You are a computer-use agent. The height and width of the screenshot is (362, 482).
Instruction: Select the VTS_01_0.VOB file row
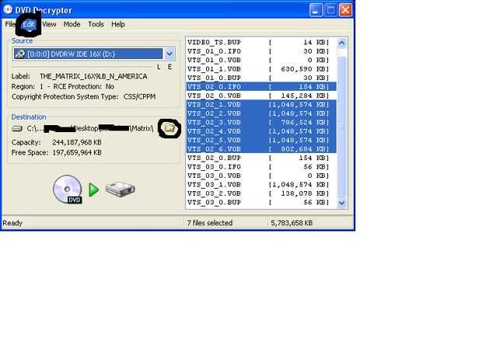pyautogui.click(x=261, y=60)
